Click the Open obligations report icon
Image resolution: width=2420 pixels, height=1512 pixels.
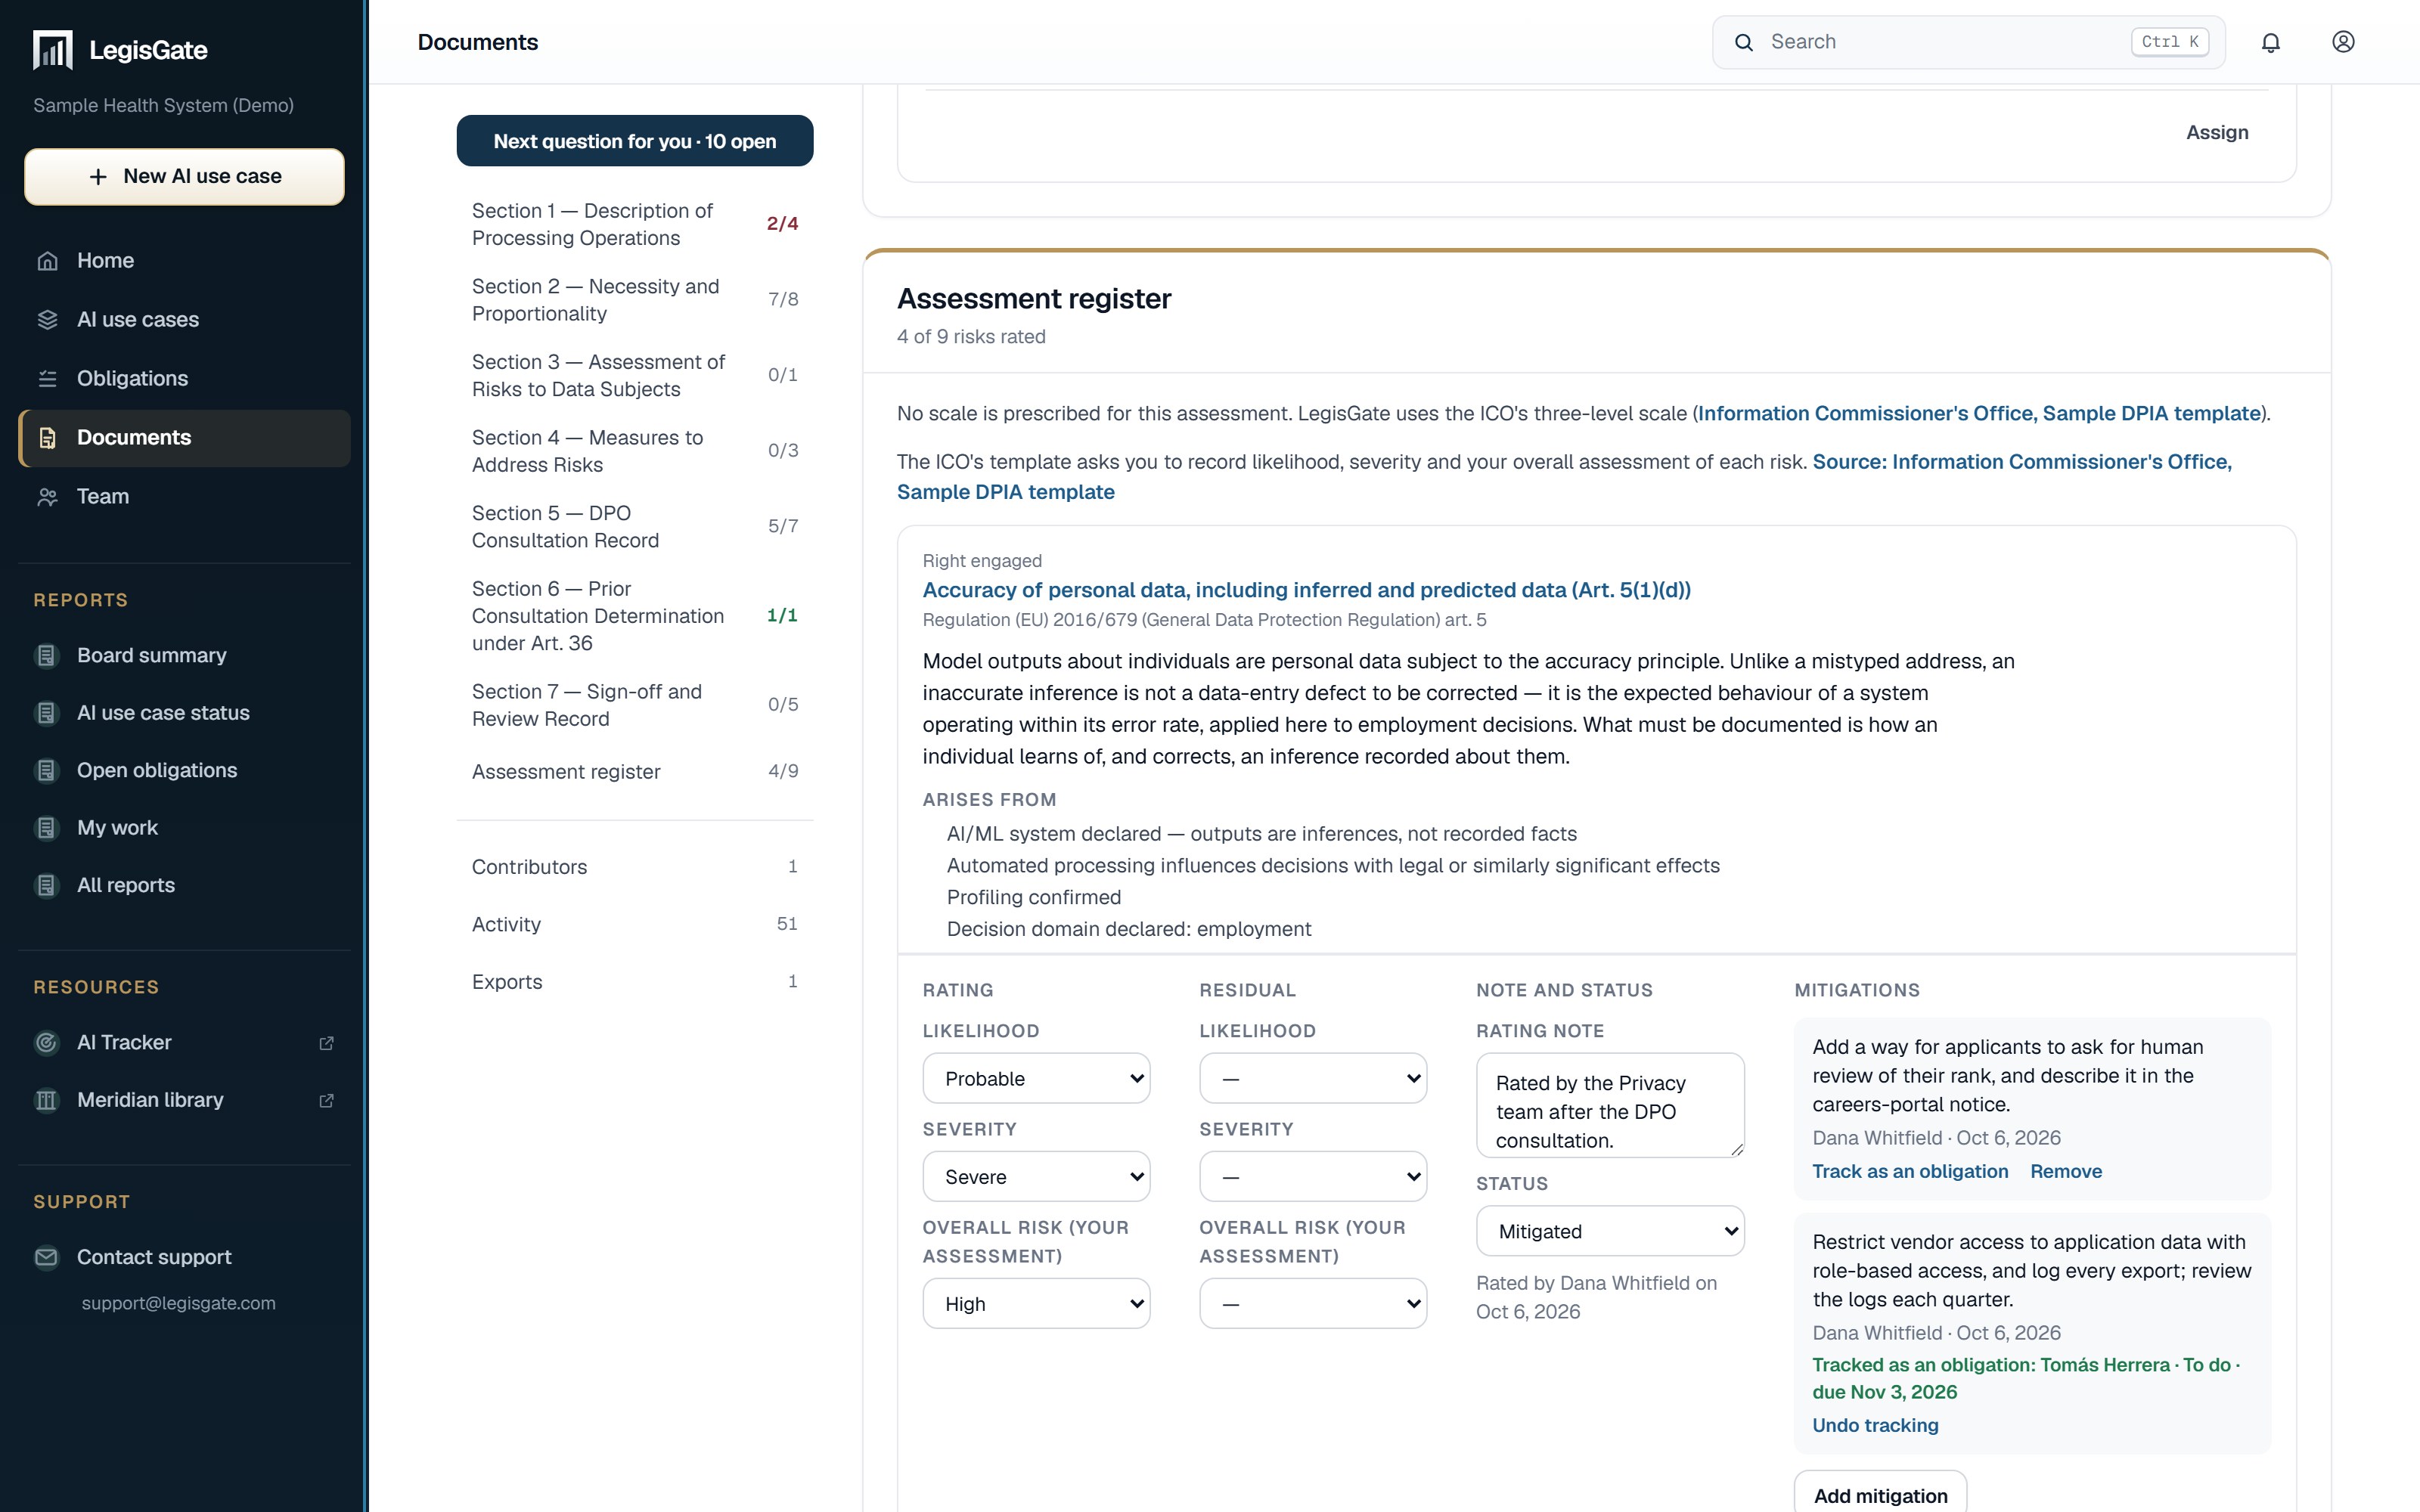[x=47, y=771]
